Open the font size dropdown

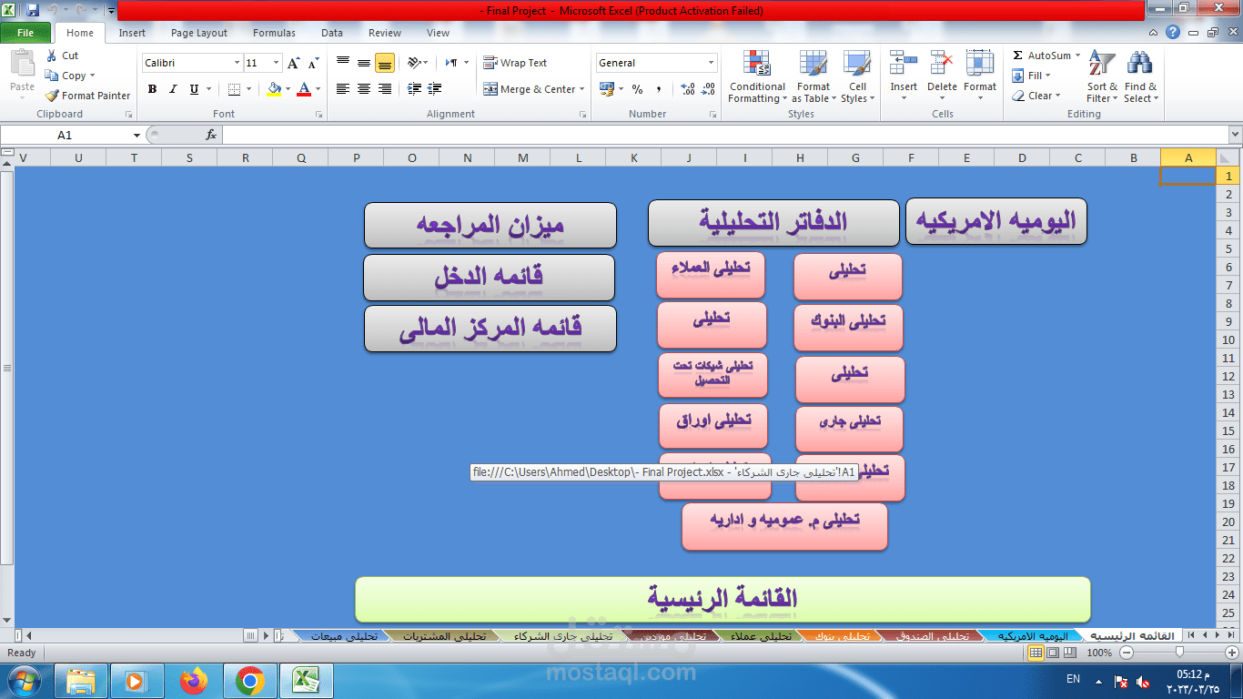[x=278, y=63]
